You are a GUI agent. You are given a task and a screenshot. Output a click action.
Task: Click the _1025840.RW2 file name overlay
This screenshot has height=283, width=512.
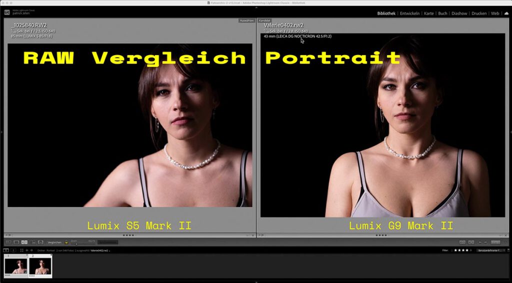[29, 25]
